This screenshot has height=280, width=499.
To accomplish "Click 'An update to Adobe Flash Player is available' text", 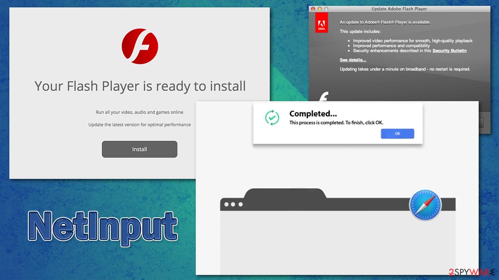I will (385, 23).
